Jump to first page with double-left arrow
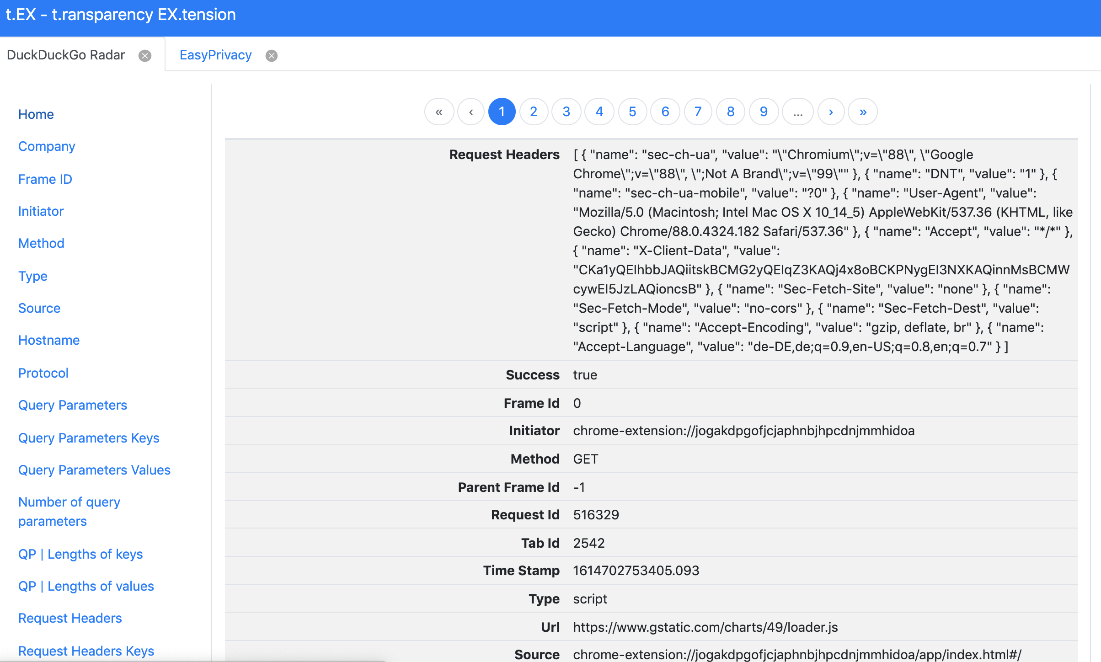This screenshot has width=1101, height=662. tap(439, 112)
